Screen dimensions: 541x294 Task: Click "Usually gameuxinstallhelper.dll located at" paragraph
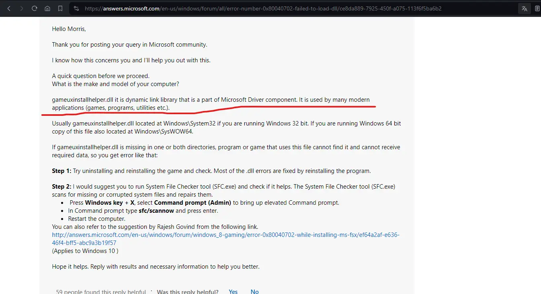(x=226, y=127)
